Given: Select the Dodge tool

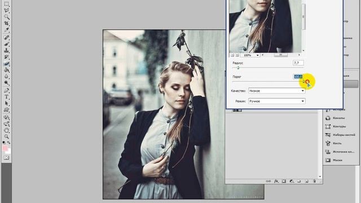Looking at the screenshot, I should [x=6, y=83].
